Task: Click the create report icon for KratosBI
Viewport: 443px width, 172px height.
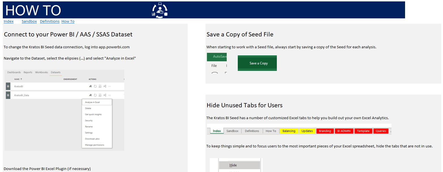Action: [x=90, y=86]
